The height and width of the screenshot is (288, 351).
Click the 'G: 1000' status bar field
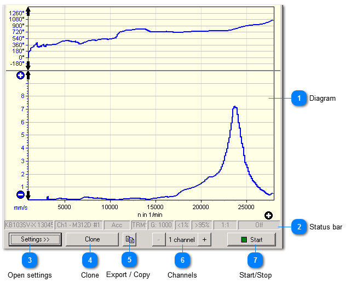pos(161,224)
